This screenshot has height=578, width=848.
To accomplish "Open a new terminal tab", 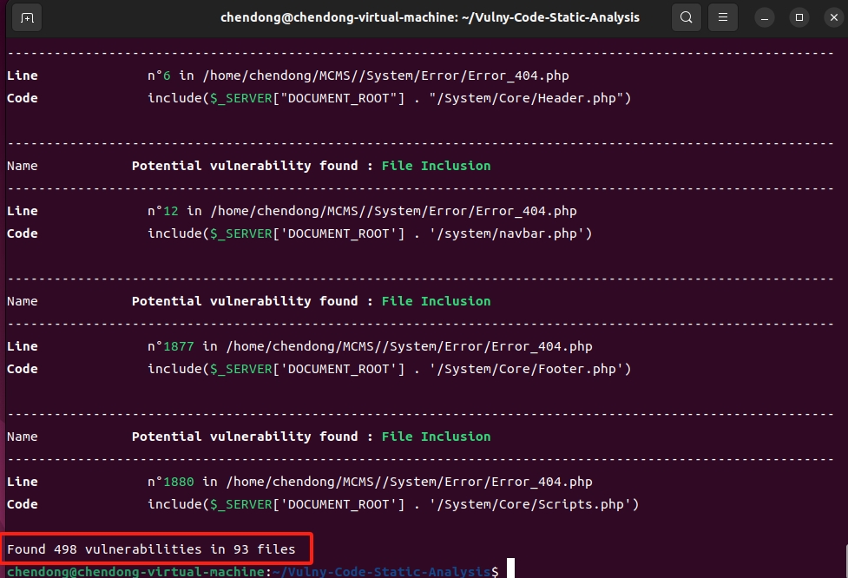I will point(27,18).
